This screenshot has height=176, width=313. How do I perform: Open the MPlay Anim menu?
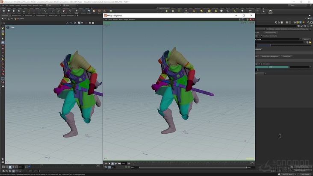[121, 20]
